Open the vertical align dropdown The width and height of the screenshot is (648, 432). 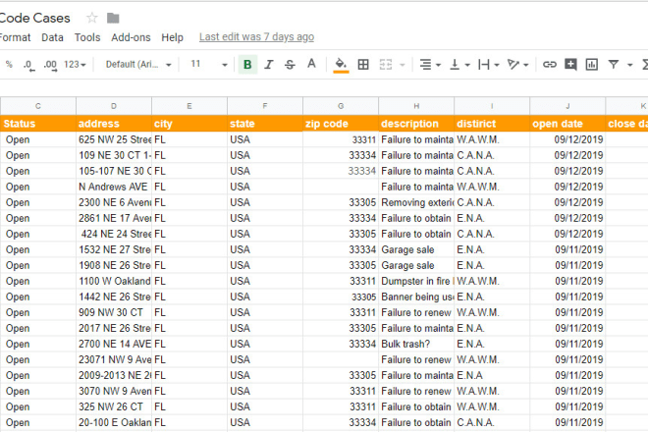[x=459, y=65]
